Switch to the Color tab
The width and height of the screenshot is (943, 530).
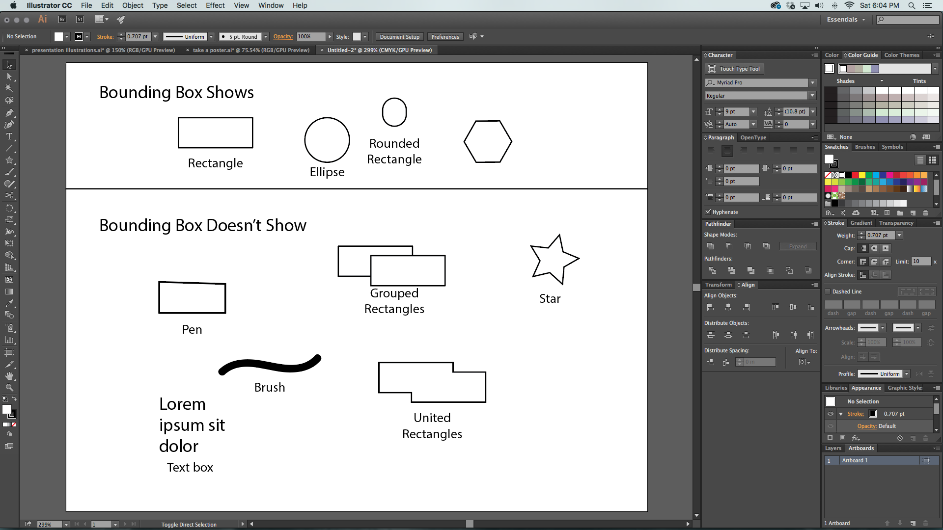832,54
